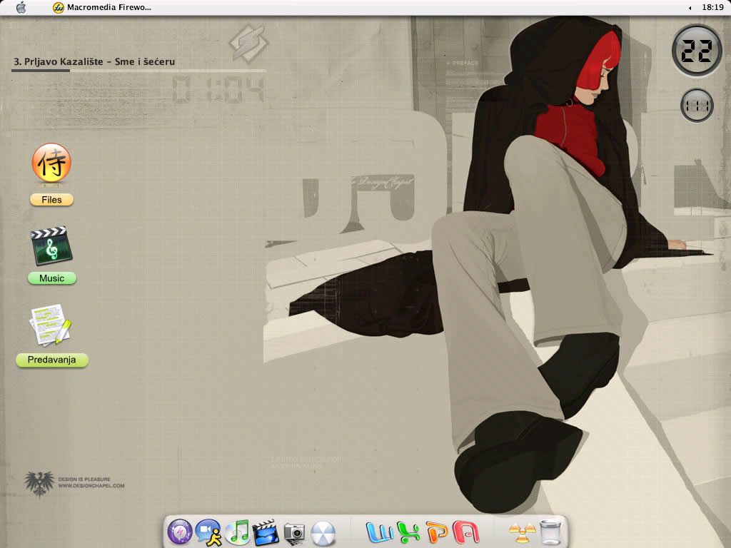Open the white disc app in the Dock
The width and height of the screenshot is (731, 548).
coord(323,533)
